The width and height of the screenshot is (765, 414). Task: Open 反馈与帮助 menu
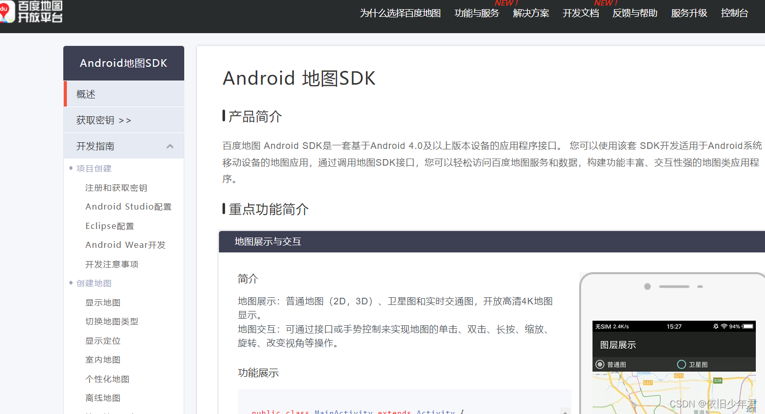pos(635,13)
